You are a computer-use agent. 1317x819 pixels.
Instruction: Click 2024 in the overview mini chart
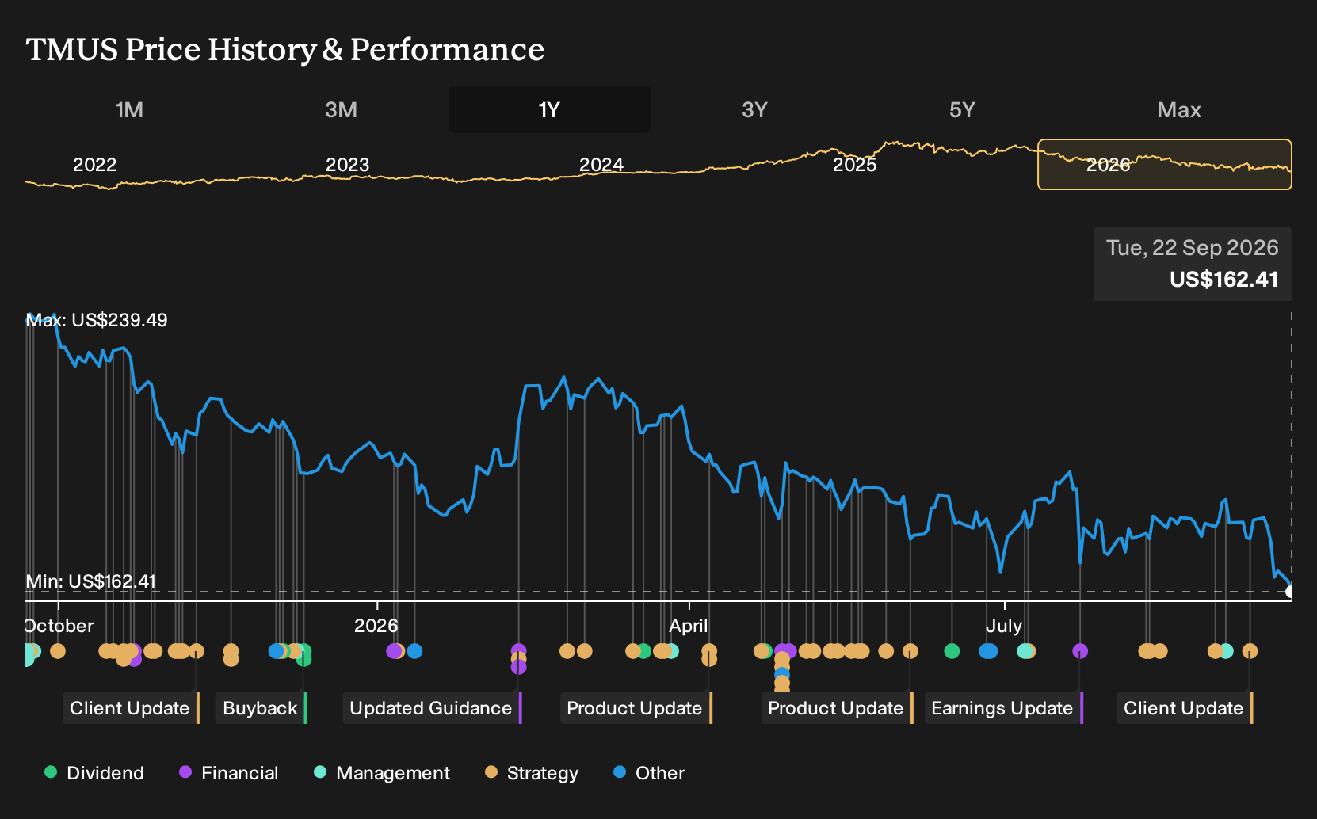pyautogui.click(x=601, y=165)
